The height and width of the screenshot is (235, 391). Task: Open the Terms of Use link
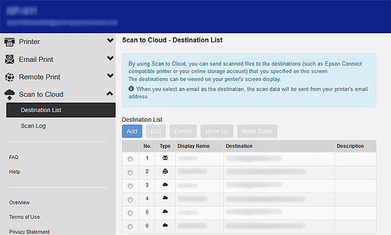25,217
